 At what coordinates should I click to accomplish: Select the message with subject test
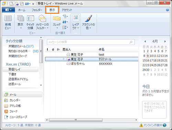coord(92,55)
